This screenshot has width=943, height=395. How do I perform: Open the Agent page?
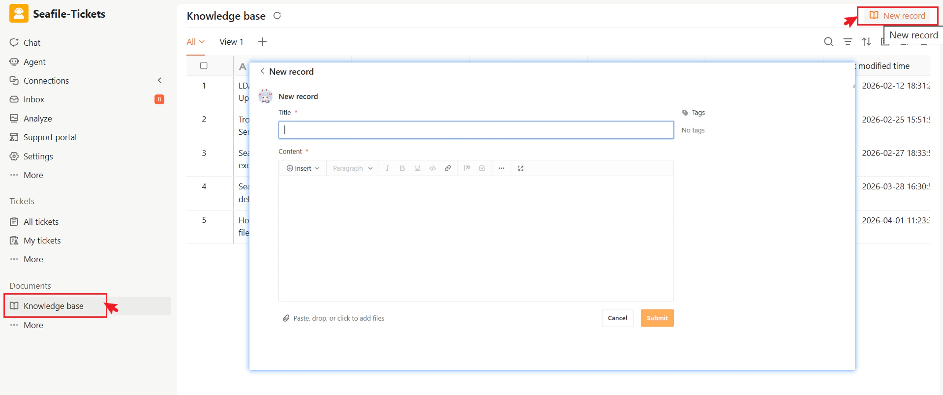pyautogui.click(x=34, y=62)
